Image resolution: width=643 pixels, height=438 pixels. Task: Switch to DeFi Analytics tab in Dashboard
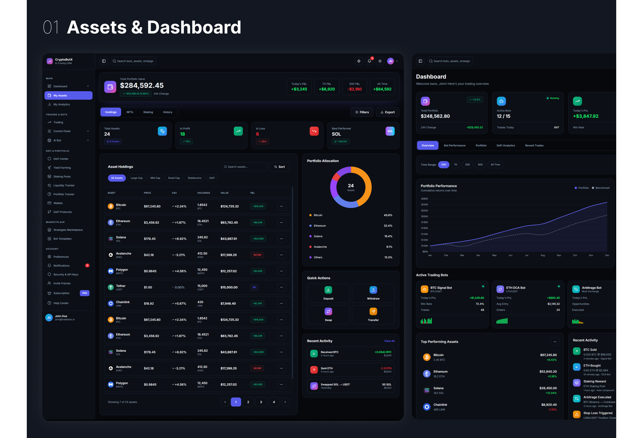pyautogui.click(x=506, y=146)
